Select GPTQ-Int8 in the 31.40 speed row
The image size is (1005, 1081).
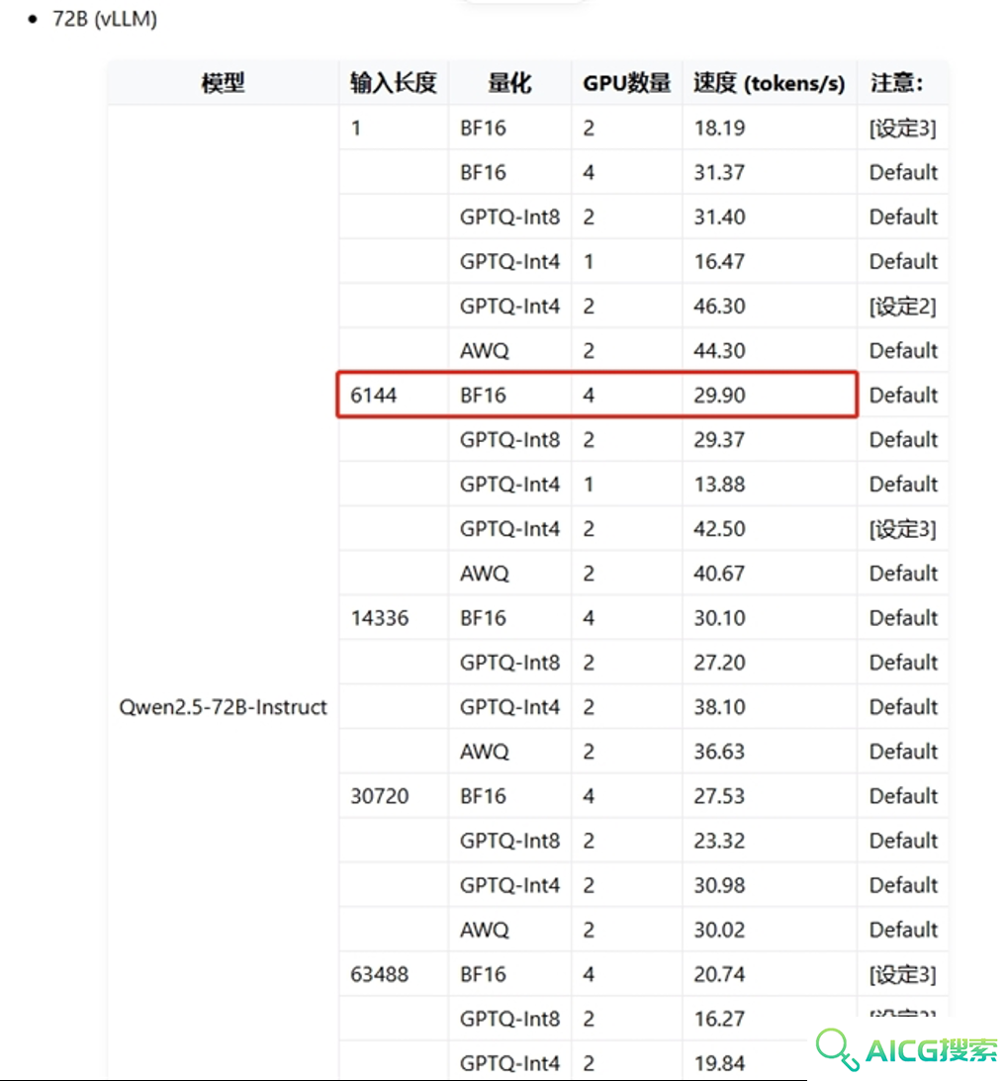509,218
